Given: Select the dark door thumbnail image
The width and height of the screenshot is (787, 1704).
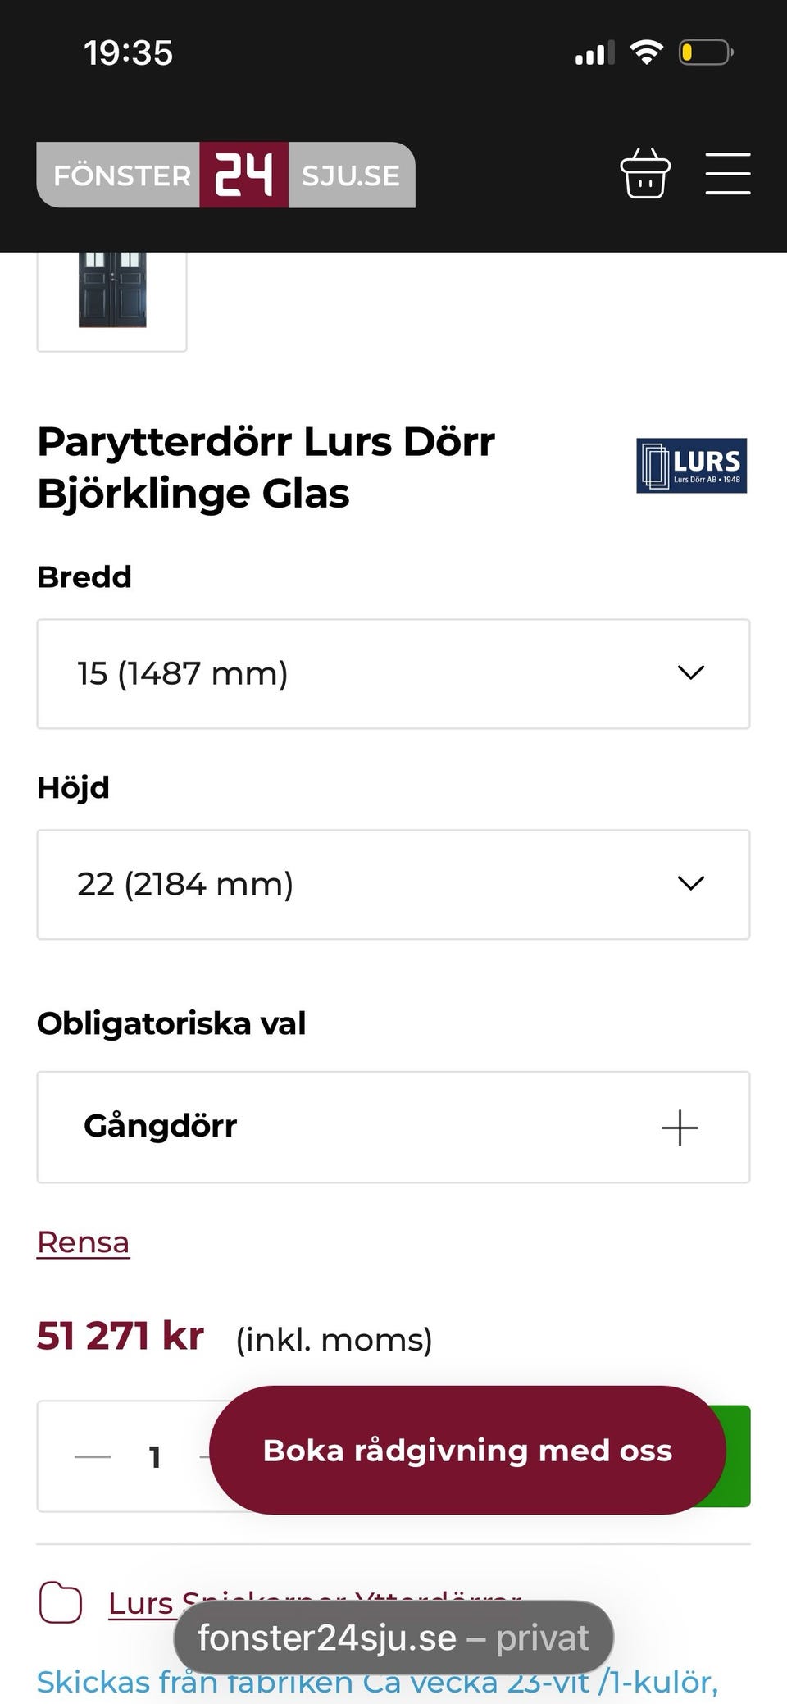Looking at the screenshot, I should tap(112, 291).
